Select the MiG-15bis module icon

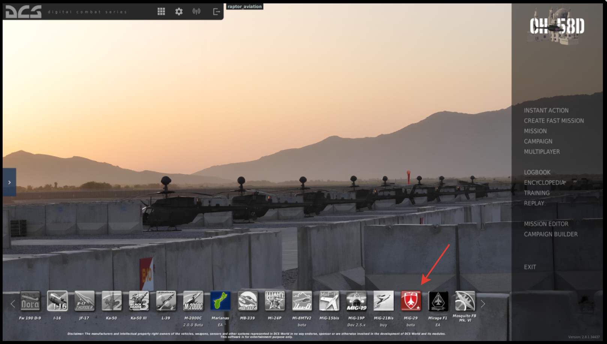(329, 301)
